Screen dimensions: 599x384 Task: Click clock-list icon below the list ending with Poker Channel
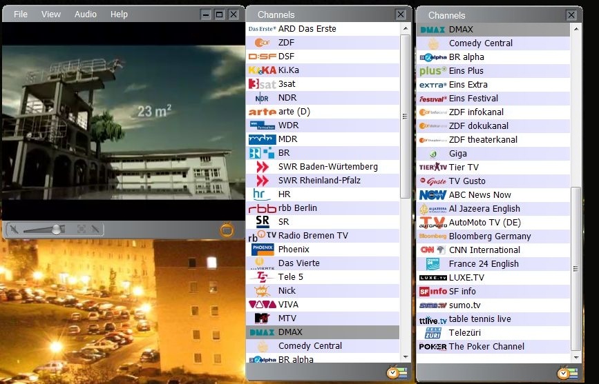[567, 372]
